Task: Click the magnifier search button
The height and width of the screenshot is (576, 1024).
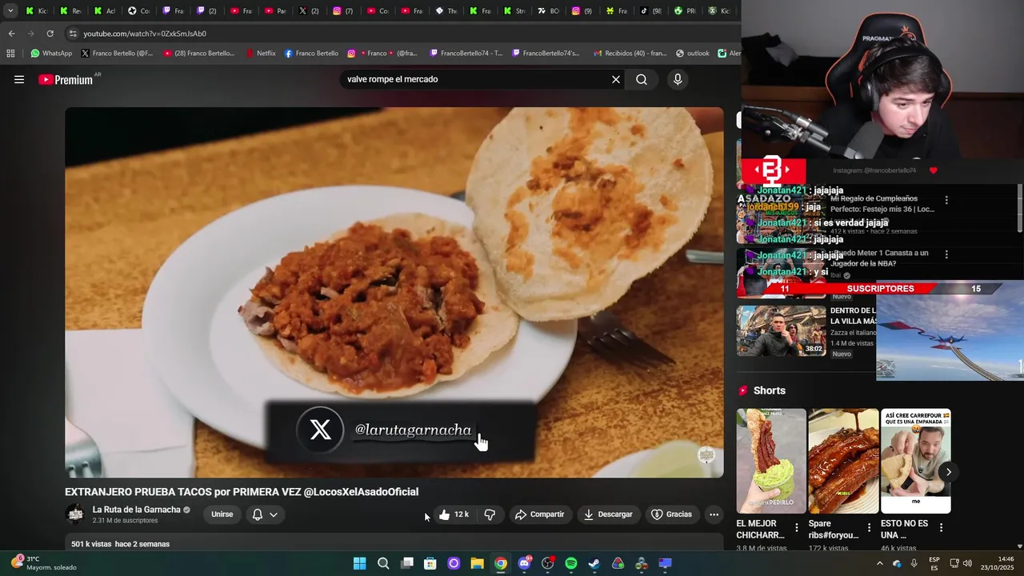Action: pyautogui.click(x=642, y=79)
